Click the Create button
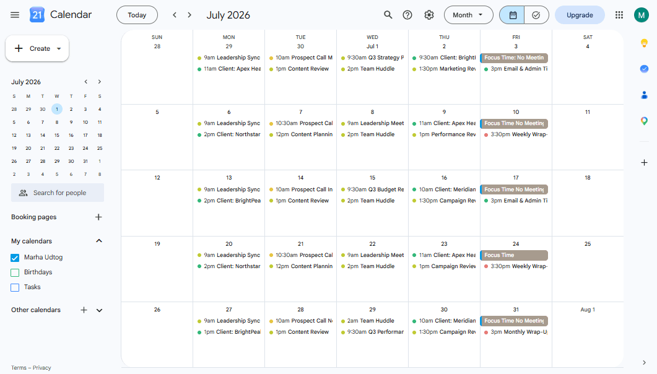This screenshot has height=374, width=657. (37, 48)
